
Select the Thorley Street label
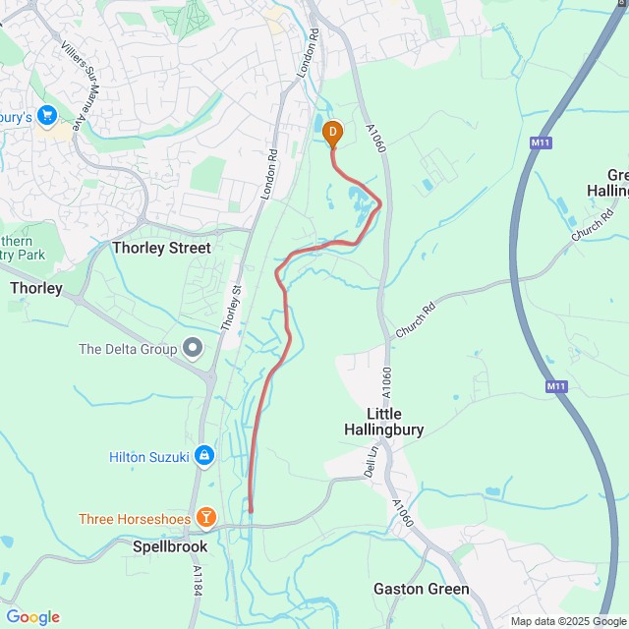click(x=161, y=248)
